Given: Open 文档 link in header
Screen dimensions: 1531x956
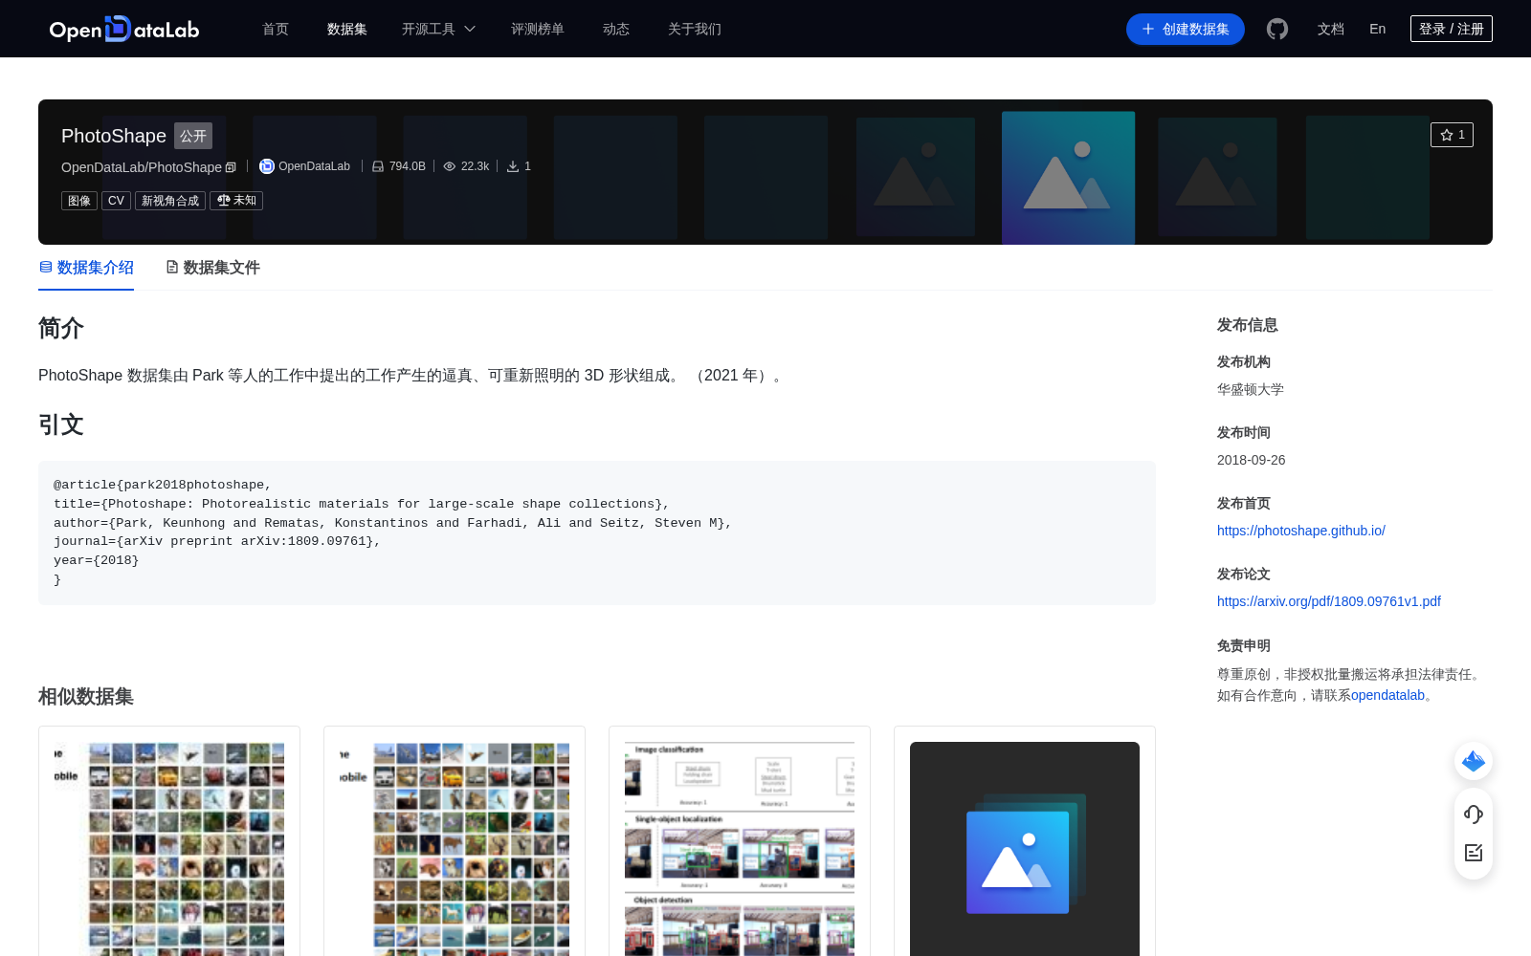Looking at the screenshot, I should click(x=1331, y=29).
